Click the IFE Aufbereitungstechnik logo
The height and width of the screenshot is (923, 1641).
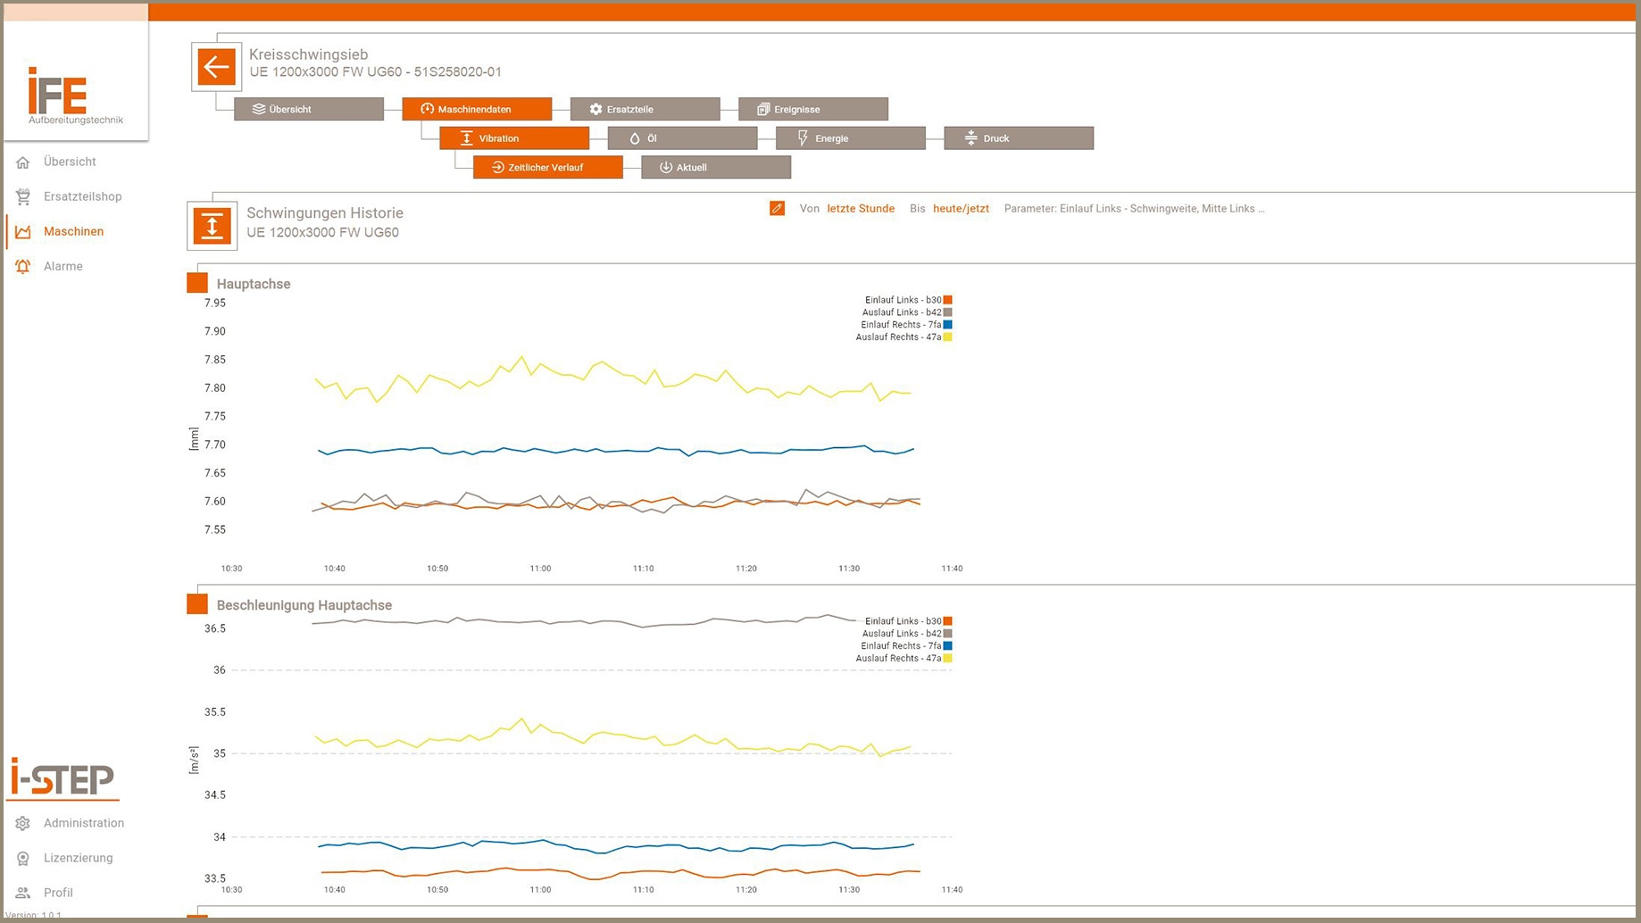76,96
